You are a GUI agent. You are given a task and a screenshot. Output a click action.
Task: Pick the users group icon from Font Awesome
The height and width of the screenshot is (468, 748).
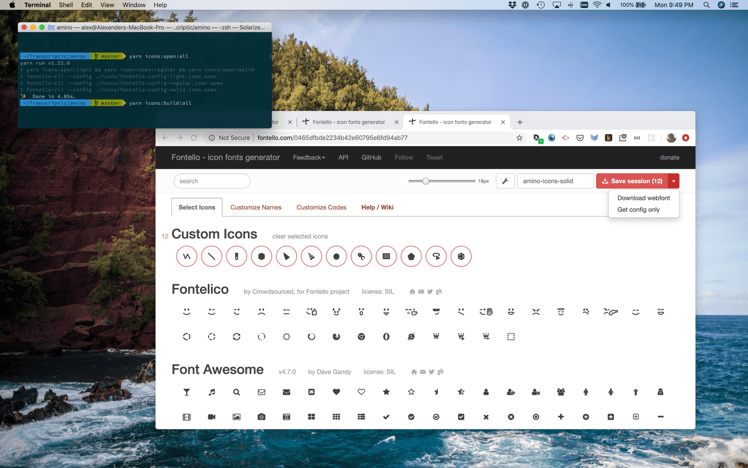[561, 392]
